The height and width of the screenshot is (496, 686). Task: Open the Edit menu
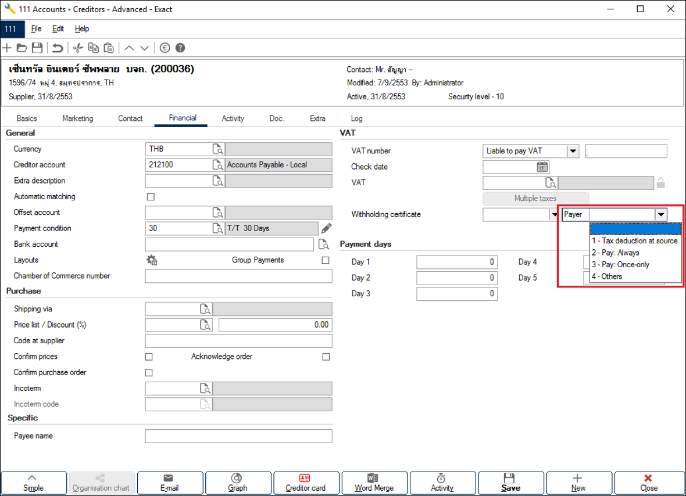(x=58, y=28)
